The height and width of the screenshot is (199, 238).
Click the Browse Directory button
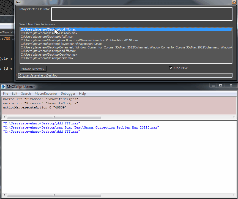33,69
